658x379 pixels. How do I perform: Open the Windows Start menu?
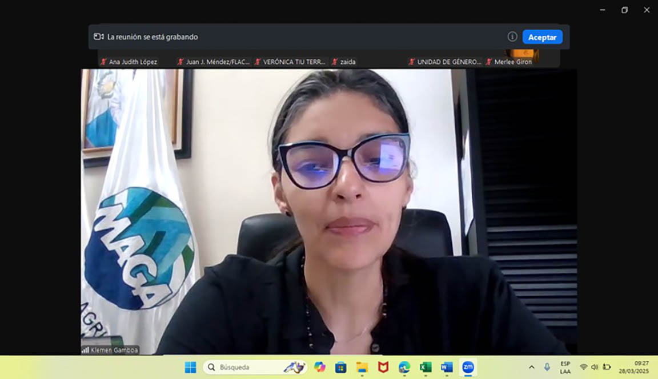pyautogui.click(x=190, y=367)
